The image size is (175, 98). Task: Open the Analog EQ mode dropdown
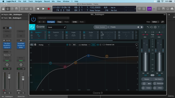pyautogui.click(x=44, y=45)
